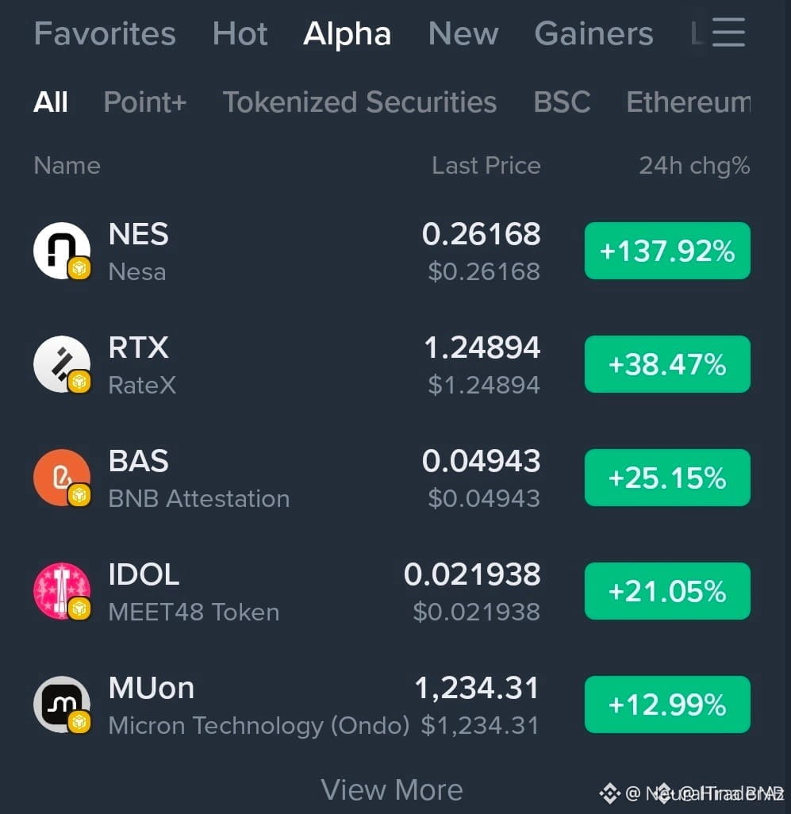The height and width of the screenshot is (814, 791).
Task: Select the orange BAS token icon
Action: [62, 478]
